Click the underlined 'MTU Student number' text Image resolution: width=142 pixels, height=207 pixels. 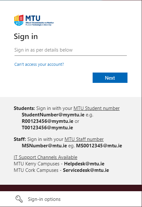(96, 108)
